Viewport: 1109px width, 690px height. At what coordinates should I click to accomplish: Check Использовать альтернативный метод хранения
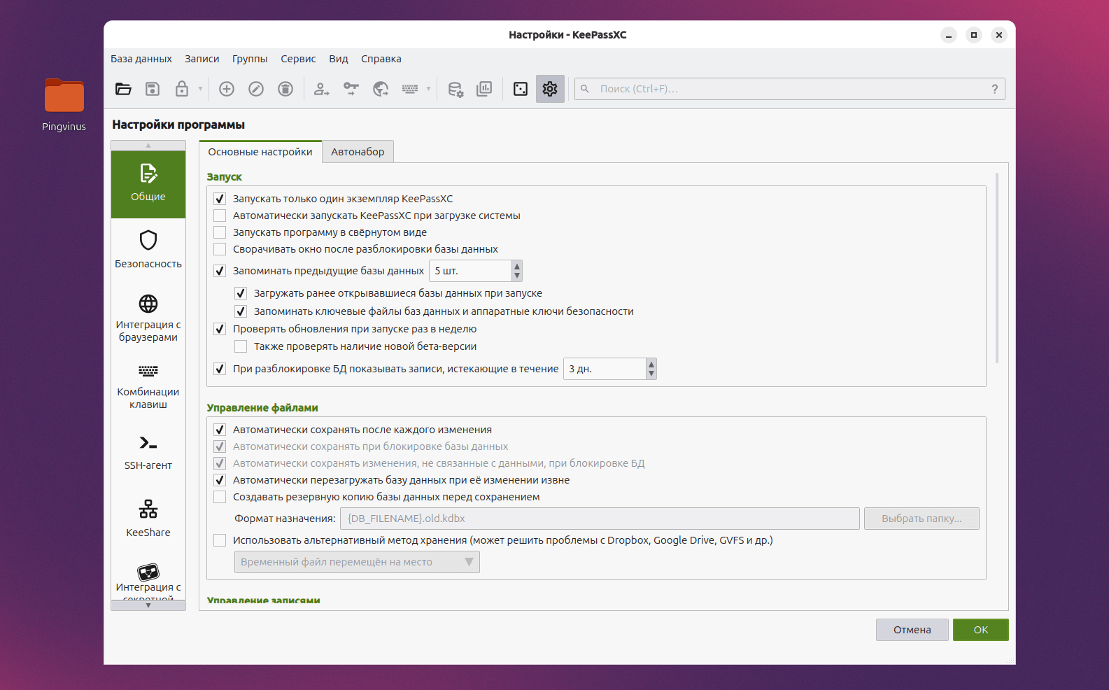[220, 540]
